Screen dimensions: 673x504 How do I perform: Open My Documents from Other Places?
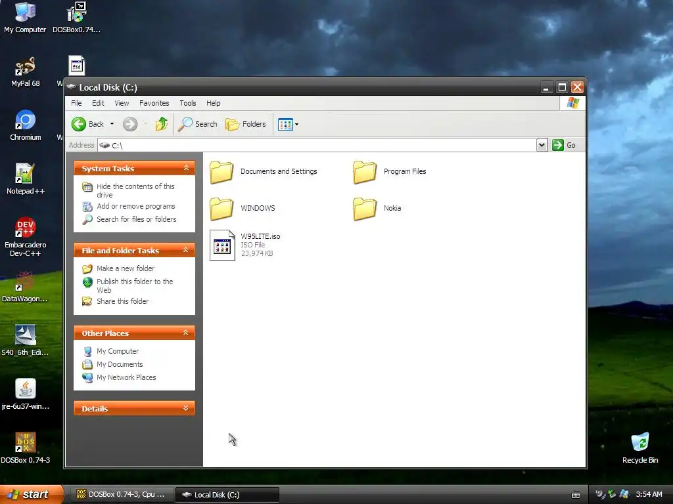113,364
